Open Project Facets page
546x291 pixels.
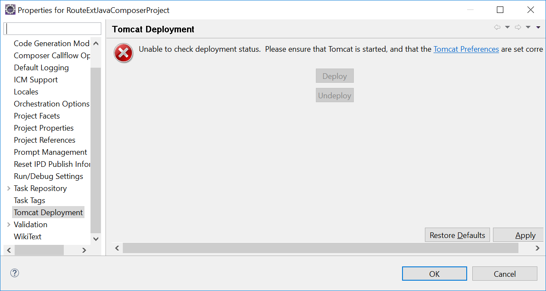[37, 116]
